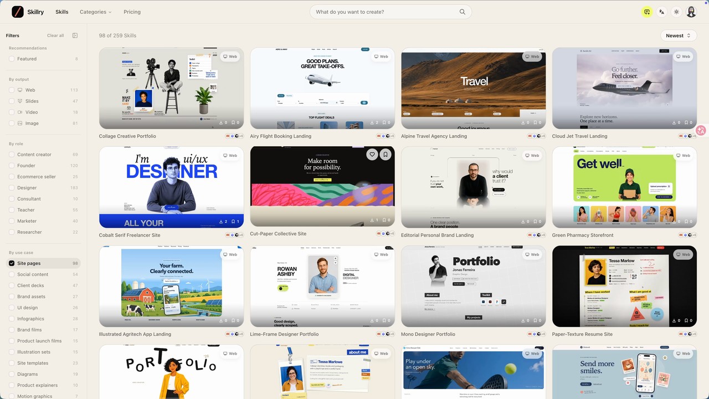Click compatible tools icons under Illustrated Agritech App

pos(234,334)
